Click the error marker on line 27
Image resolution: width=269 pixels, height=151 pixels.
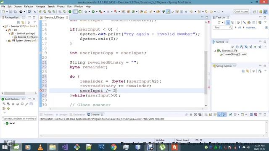(x=41, y=91)
